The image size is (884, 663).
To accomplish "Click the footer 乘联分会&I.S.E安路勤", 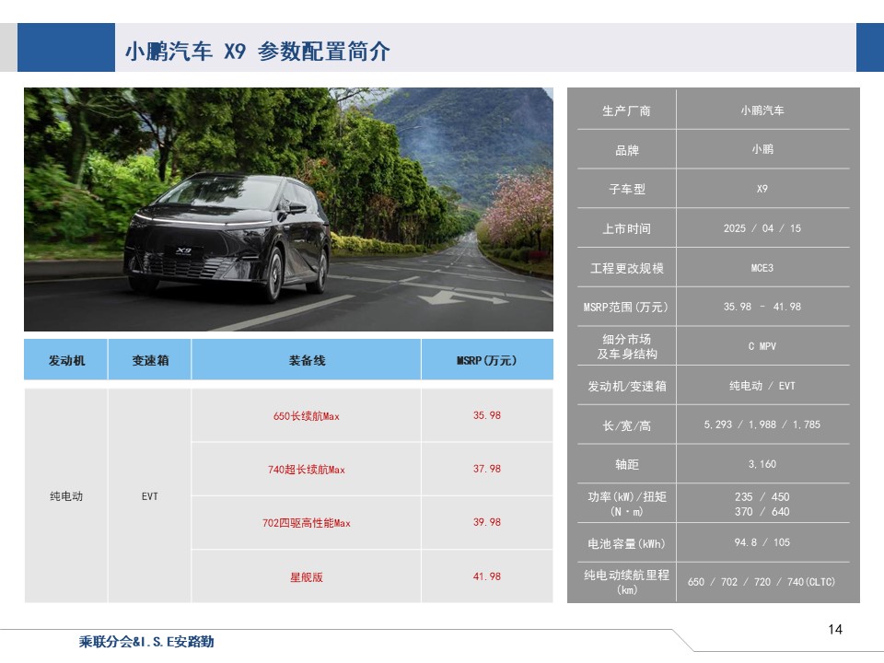I will point(146,642).
